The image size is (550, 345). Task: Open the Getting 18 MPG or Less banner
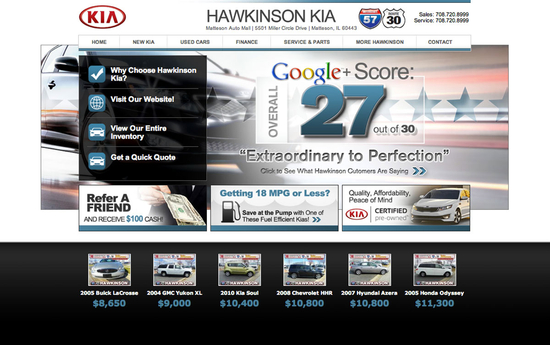(275, 208)
